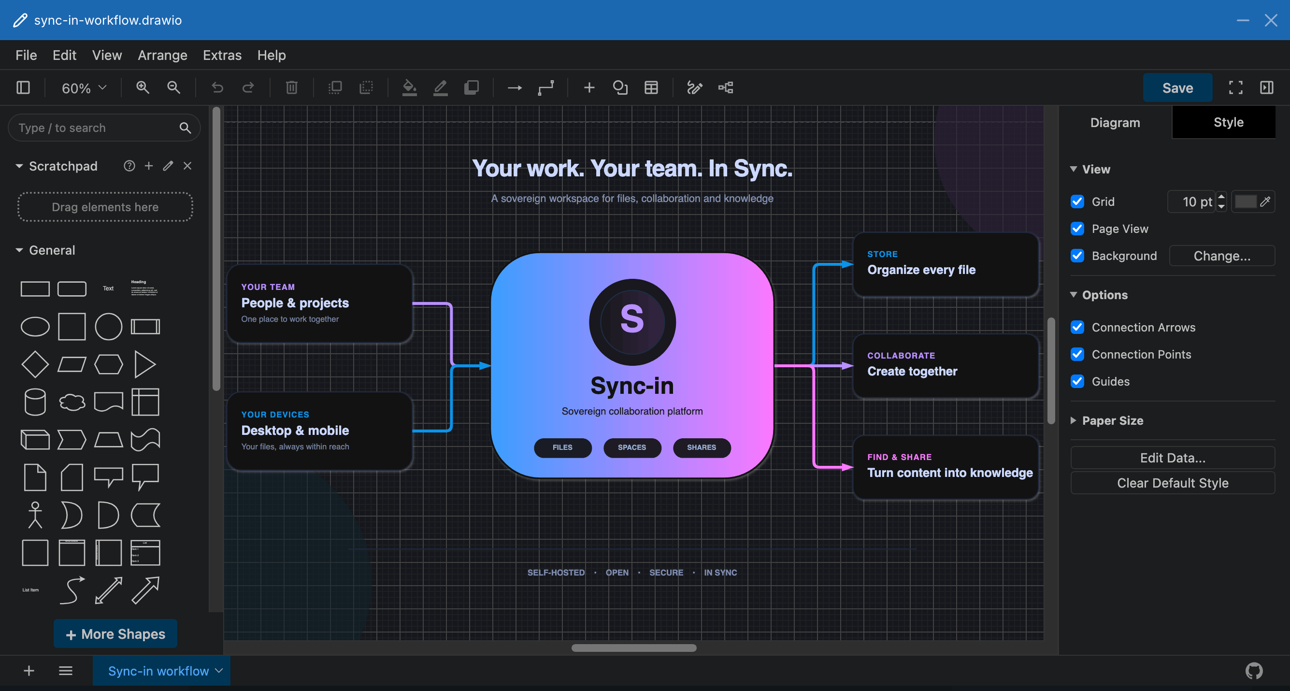Uncheck the Grid checkbox
This screenshot has width=1290, height=691.
[x=1077, y=202]
